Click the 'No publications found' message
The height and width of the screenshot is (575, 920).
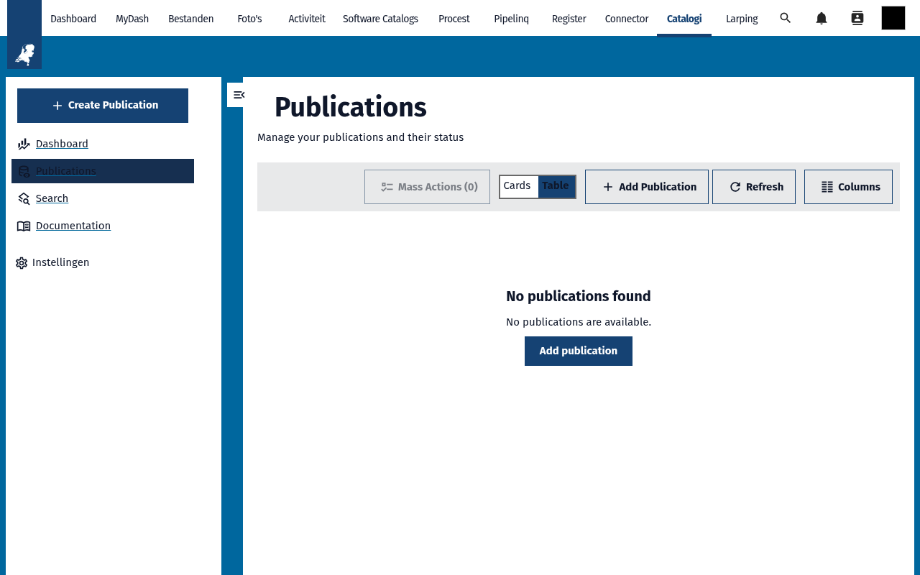coord(579,296)
